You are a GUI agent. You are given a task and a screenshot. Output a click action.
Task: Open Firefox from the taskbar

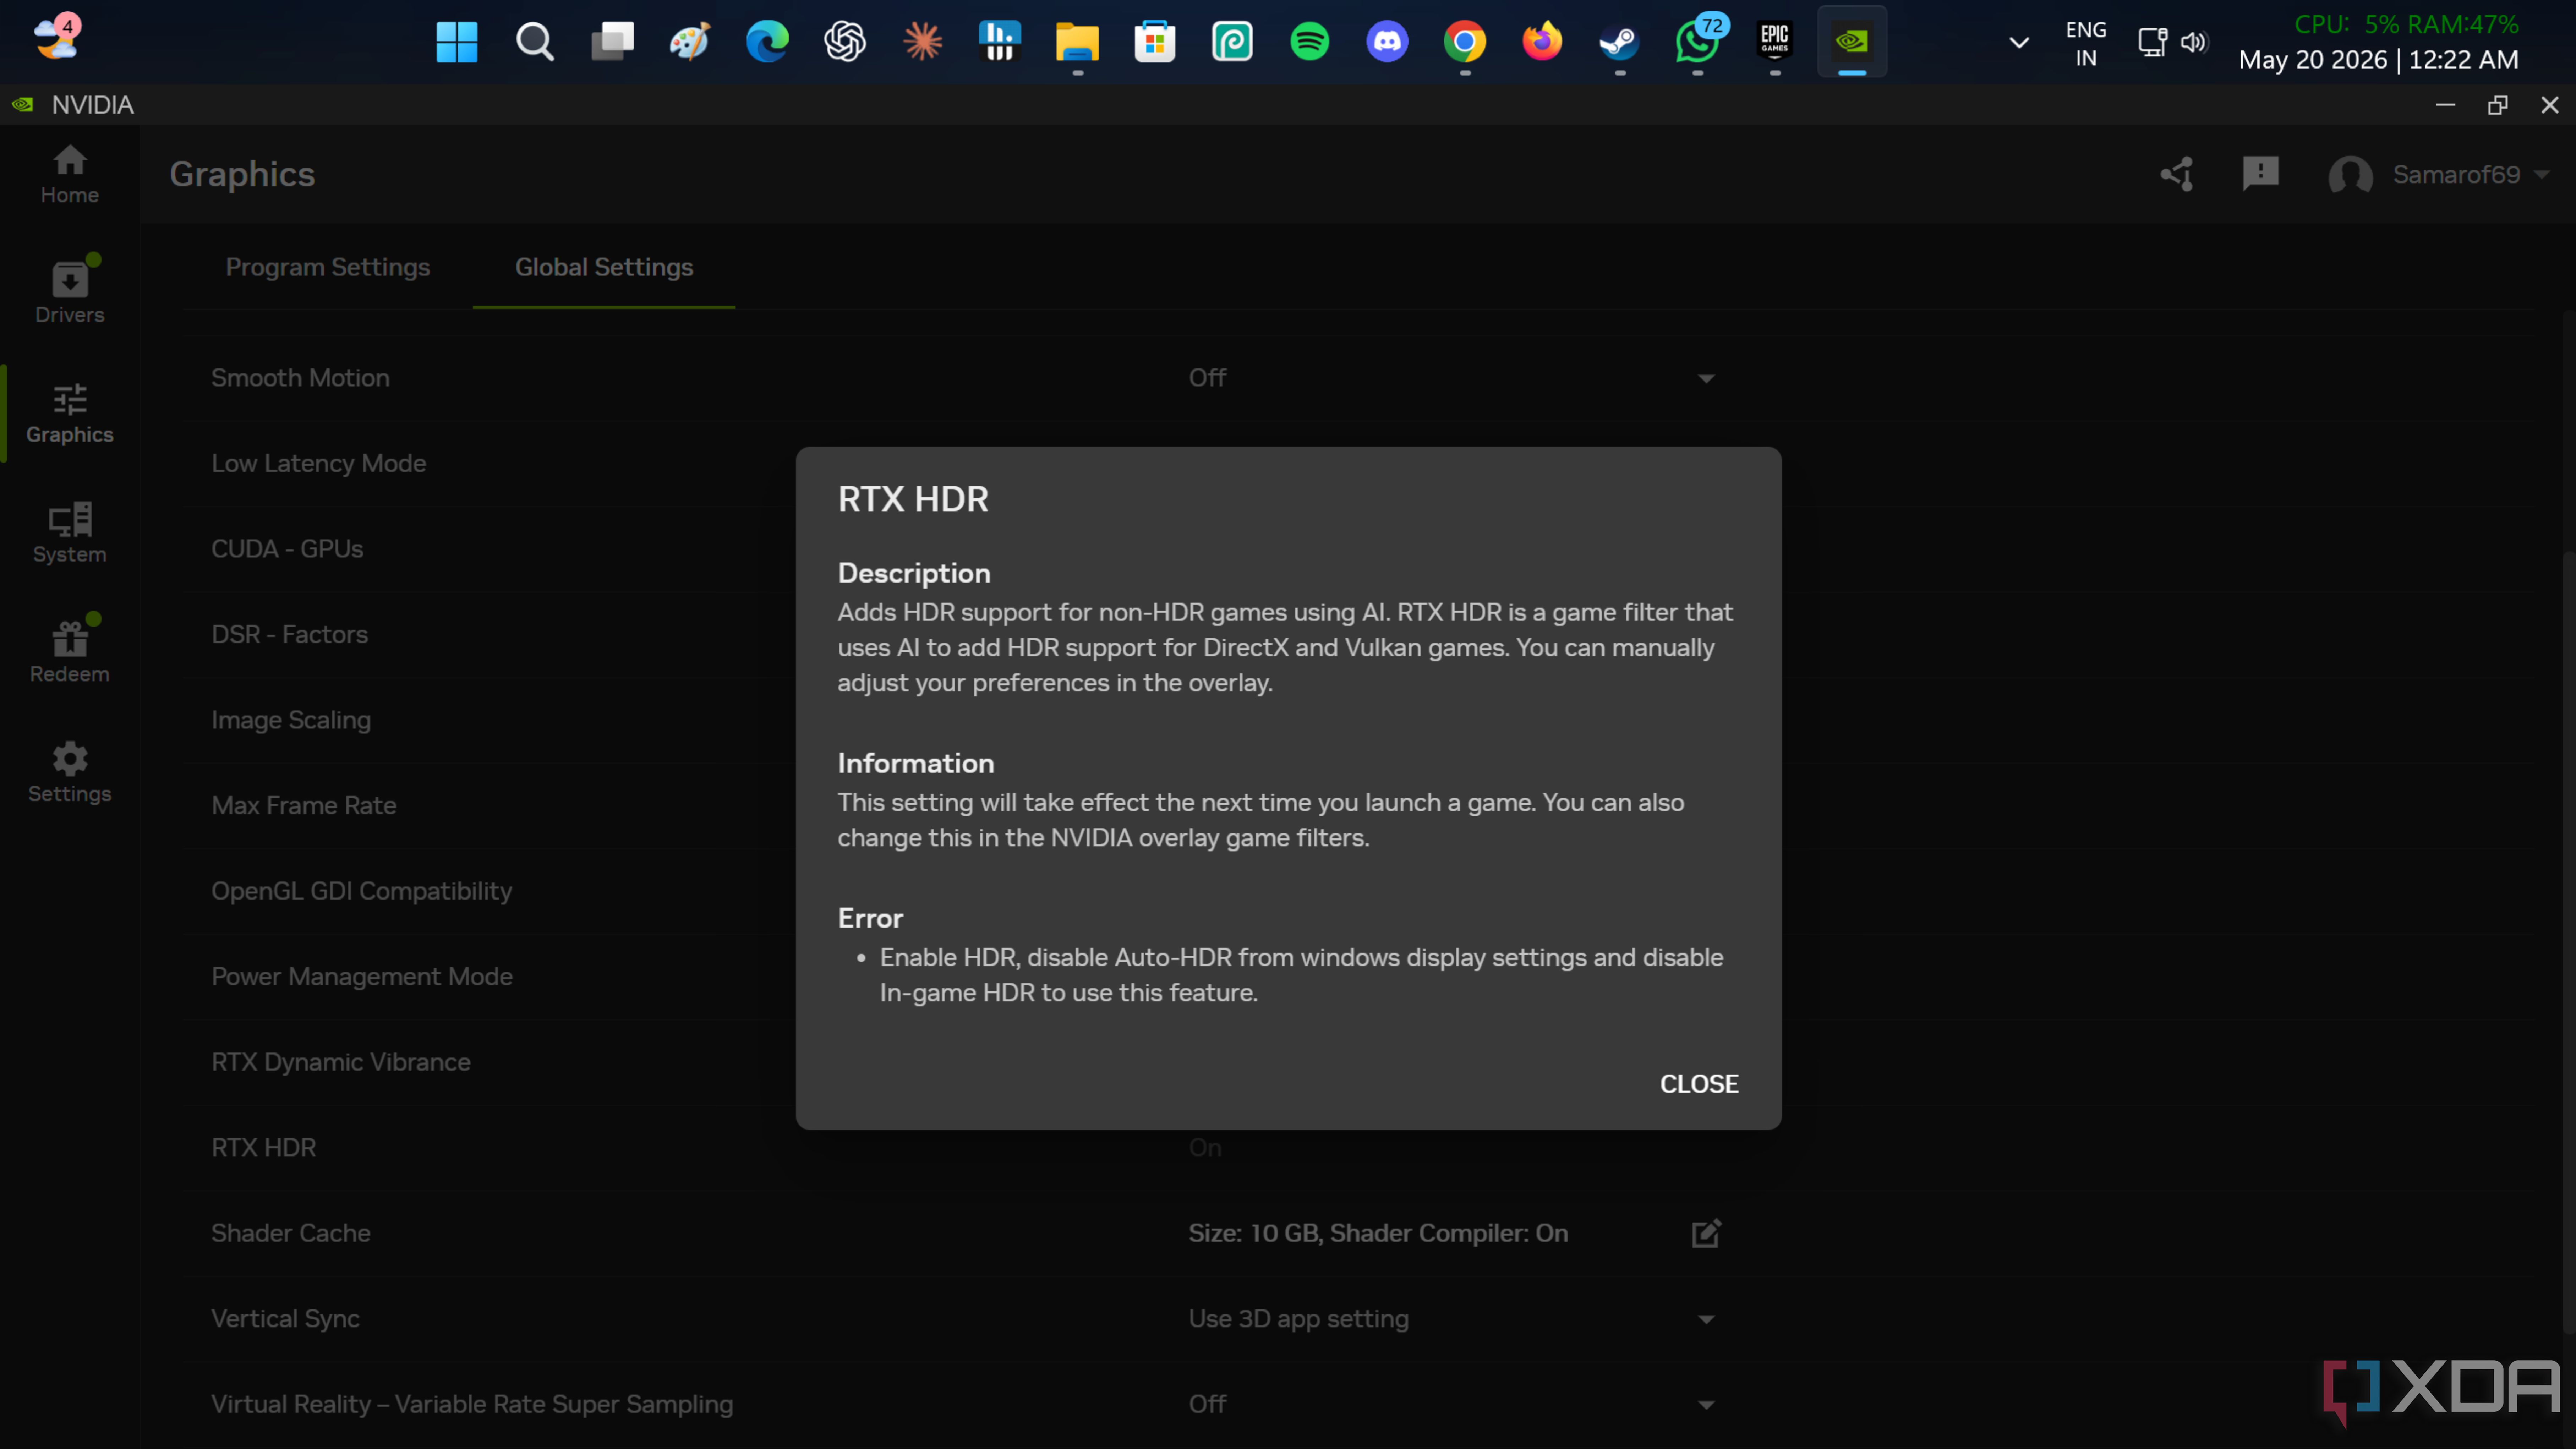pos(1542,42)
